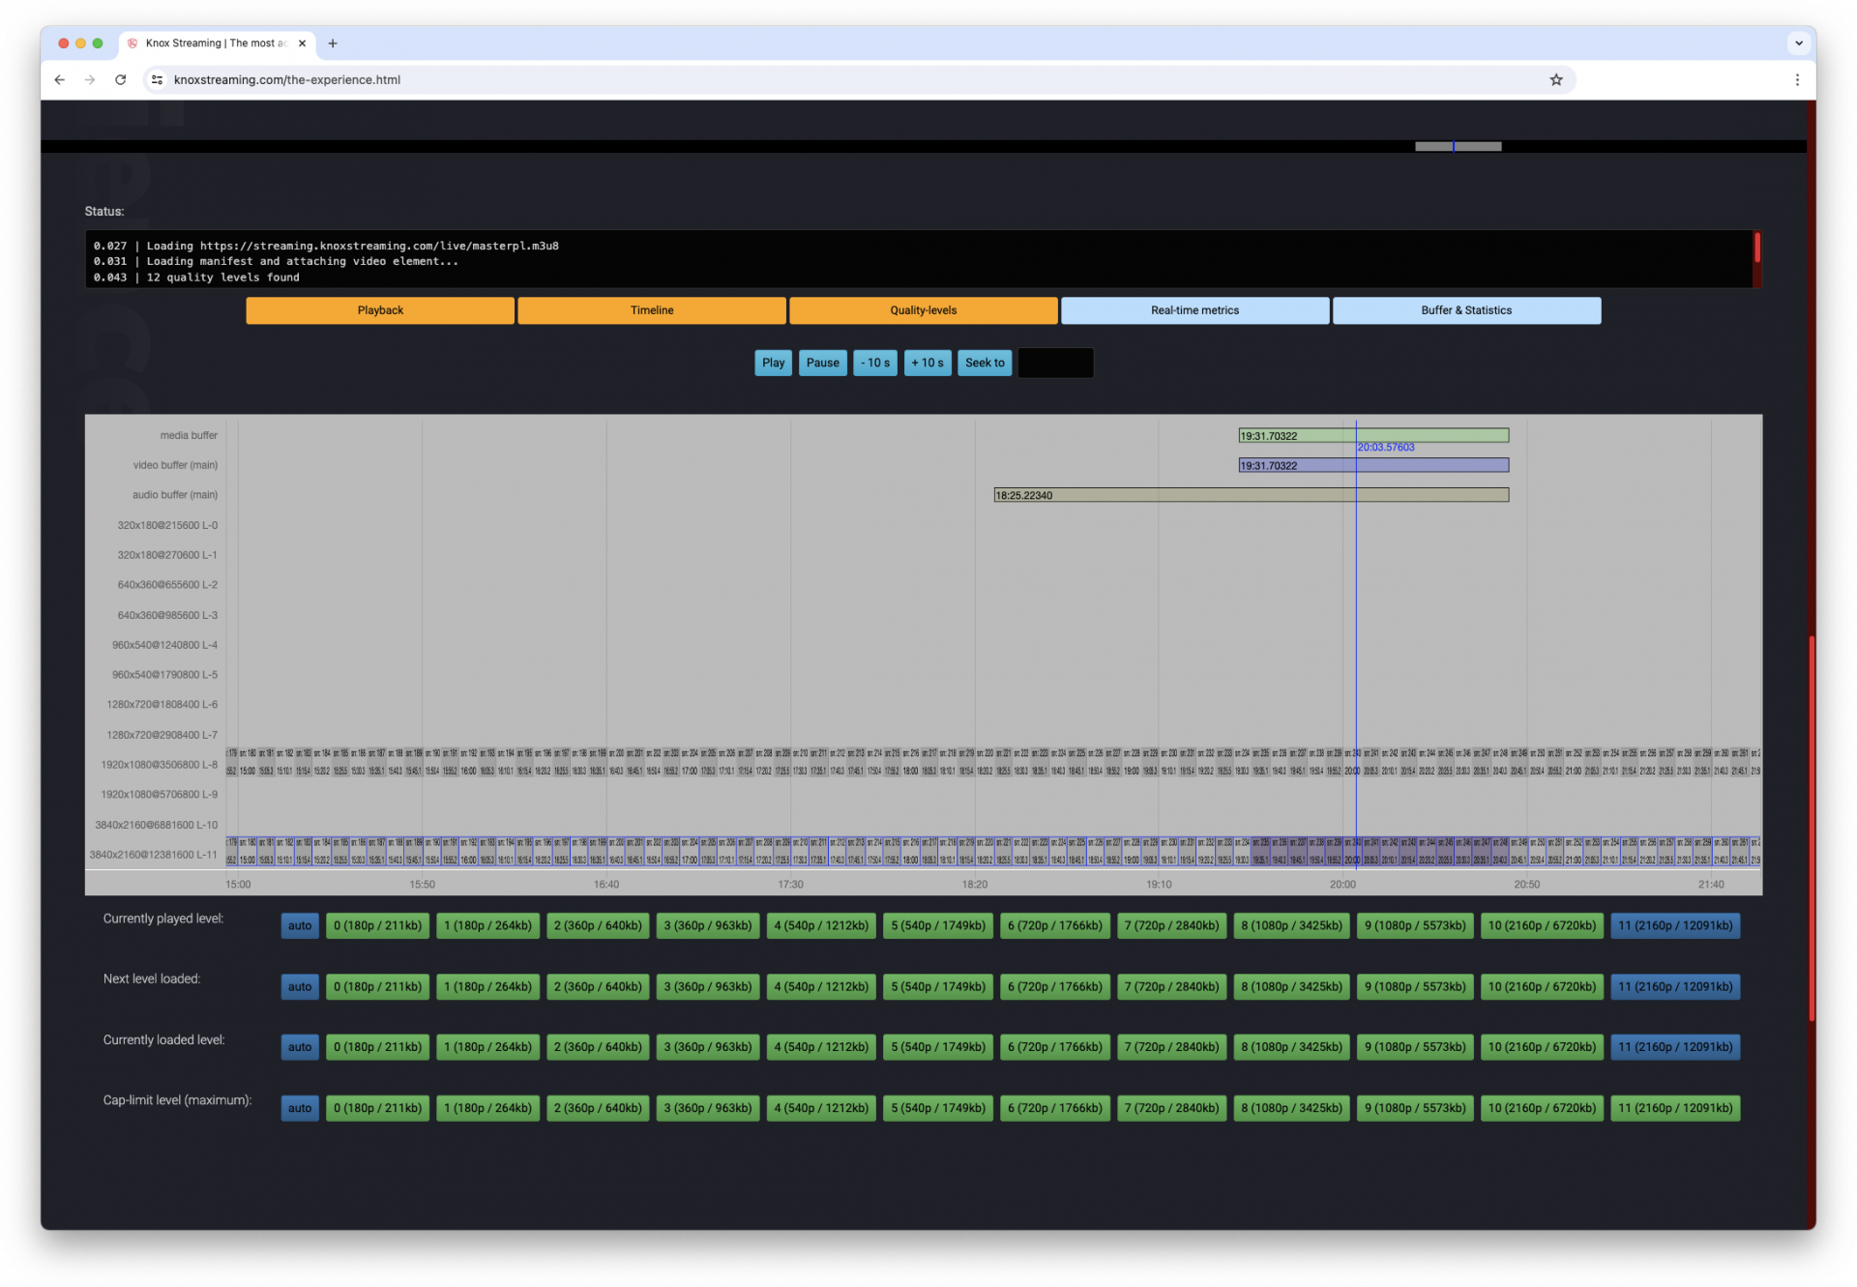This screenshot has height=1287, width=1857.
Task: Click the 18:20 timeline axis label
Action: click(975, 885)
